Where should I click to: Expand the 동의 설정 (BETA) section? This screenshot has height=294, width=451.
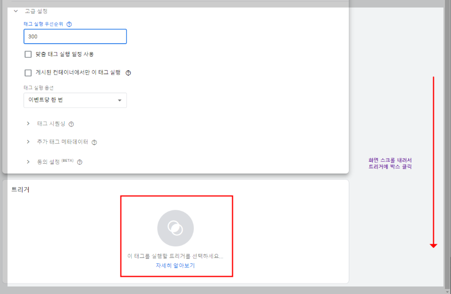[29, 162]
